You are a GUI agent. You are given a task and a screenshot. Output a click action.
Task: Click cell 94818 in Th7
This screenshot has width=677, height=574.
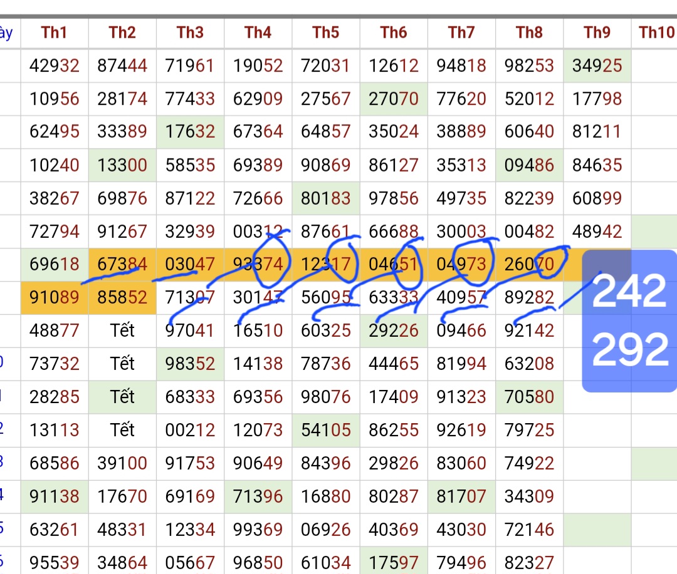(x=461, y=66)
